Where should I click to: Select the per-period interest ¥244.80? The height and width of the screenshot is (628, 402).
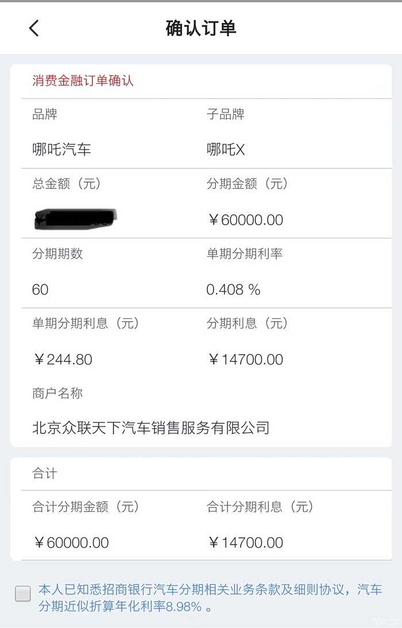(x=63, y=360)
